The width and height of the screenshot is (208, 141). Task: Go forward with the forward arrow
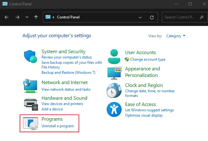pos(17,17)
